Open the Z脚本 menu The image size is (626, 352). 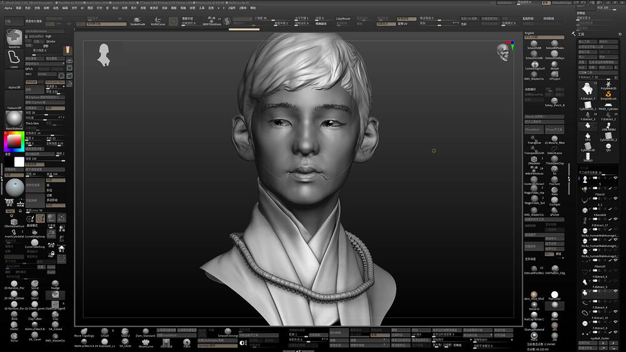242,8
